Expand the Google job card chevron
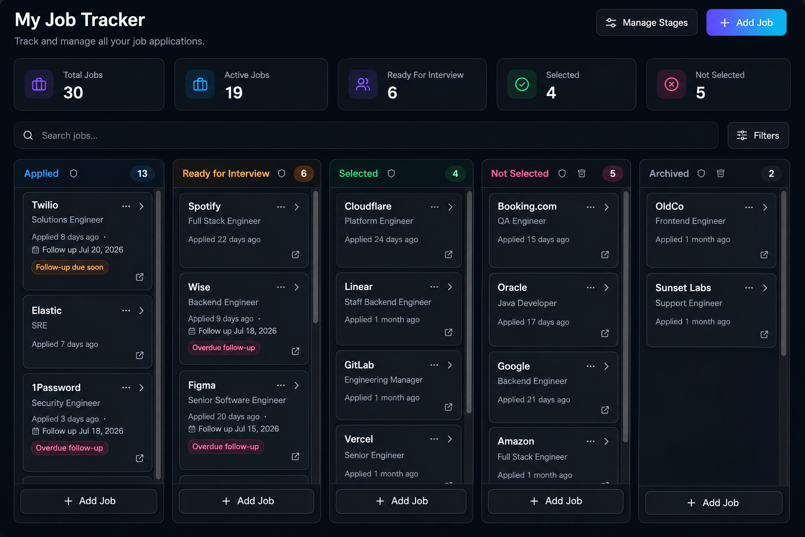 [x=606, y=366]
